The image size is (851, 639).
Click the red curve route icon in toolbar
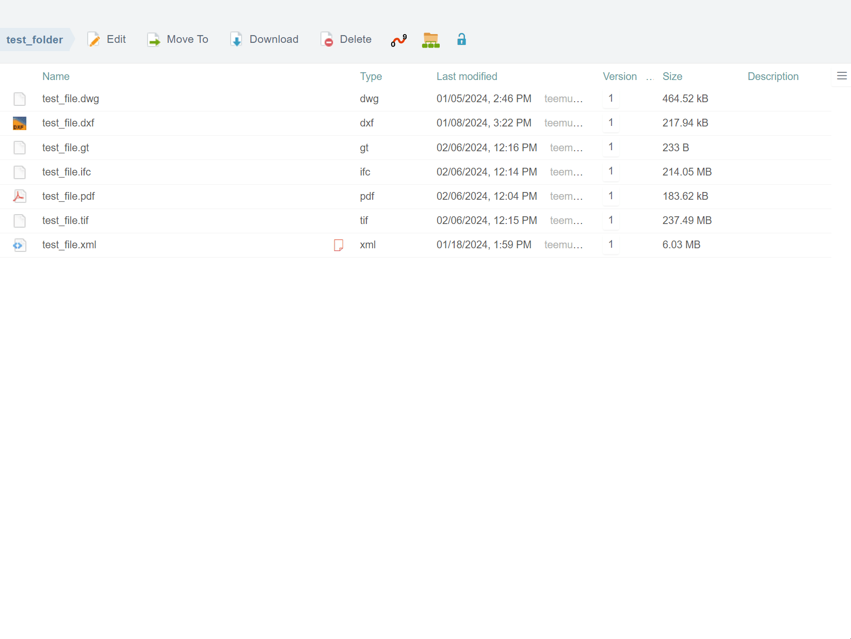(398, 40)
